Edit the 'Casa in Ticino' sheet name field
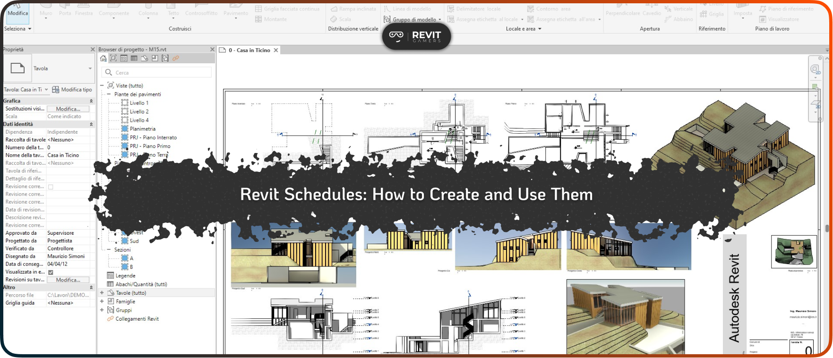Image resolution: width=833 pixels, height=358 pixels. pos(68,155)
